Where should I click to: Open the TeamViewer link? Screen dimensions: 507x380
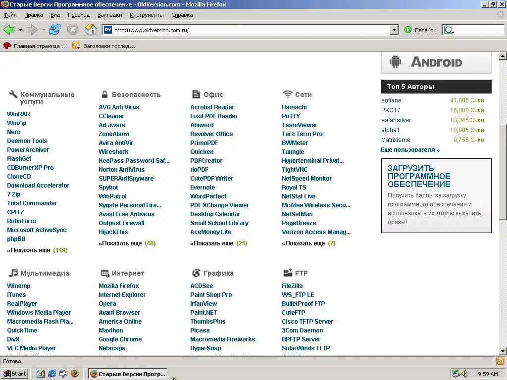click(x=300, y=125)
